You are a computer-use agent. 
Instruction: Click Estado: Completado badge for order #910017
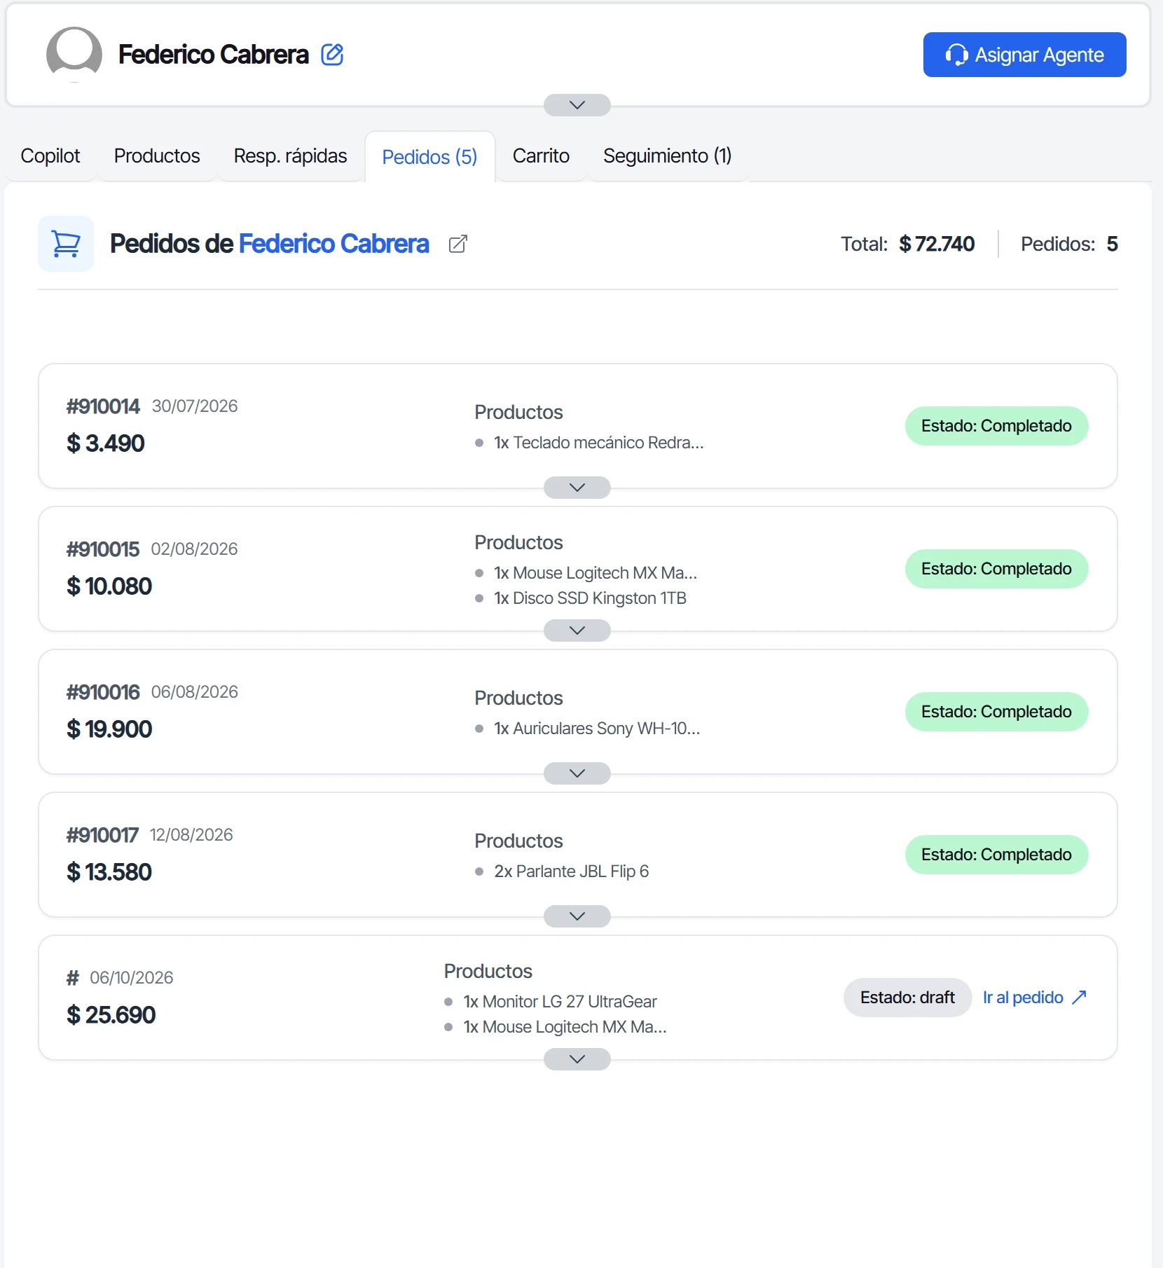click(x=996, y=855)
